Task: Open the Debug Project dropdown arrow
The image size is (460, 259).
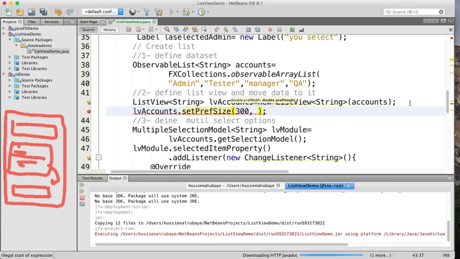Action: 193,12
